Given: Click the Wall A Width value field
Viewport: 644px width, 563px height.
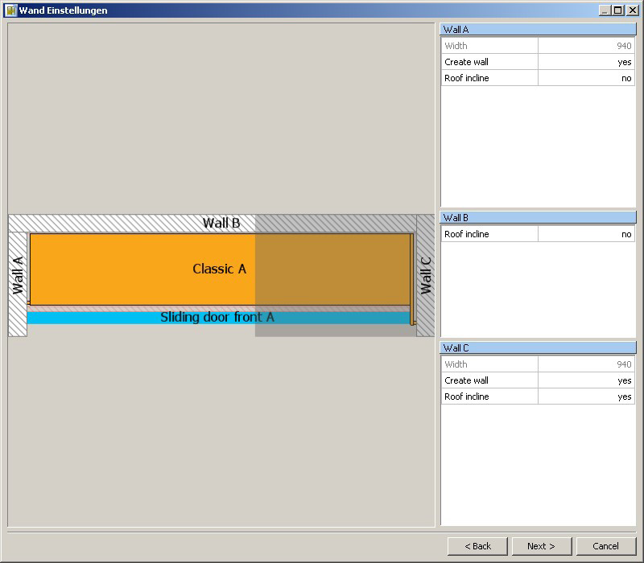Looking at the screenshot, I should [x=586, y=46].
